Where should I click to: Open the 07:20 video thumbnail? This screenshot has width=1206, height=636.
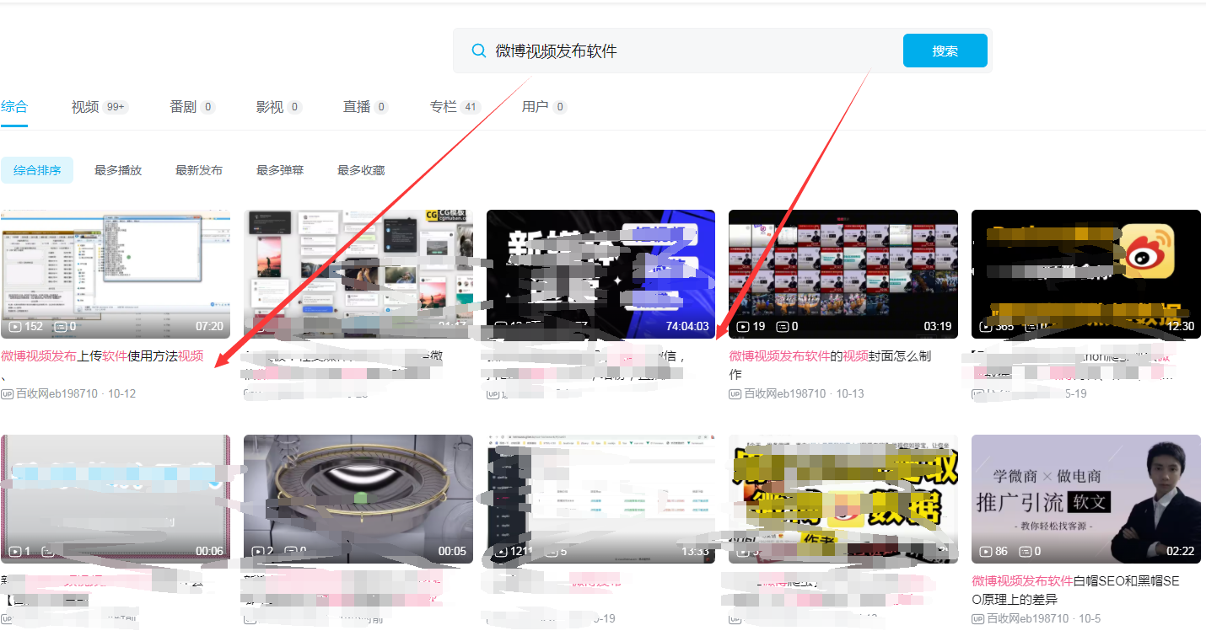(116, 274)
